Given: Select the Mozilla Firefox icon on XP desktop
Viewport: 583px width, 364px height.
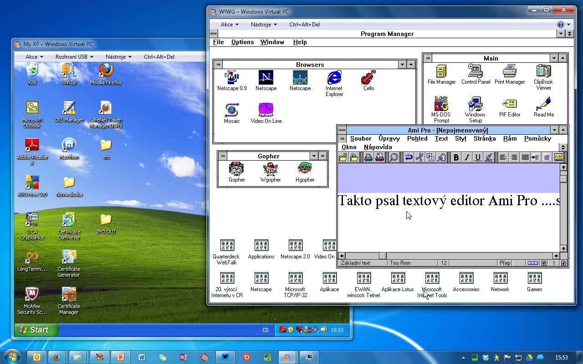Looking at the screenshot, I should click(106, 74).
